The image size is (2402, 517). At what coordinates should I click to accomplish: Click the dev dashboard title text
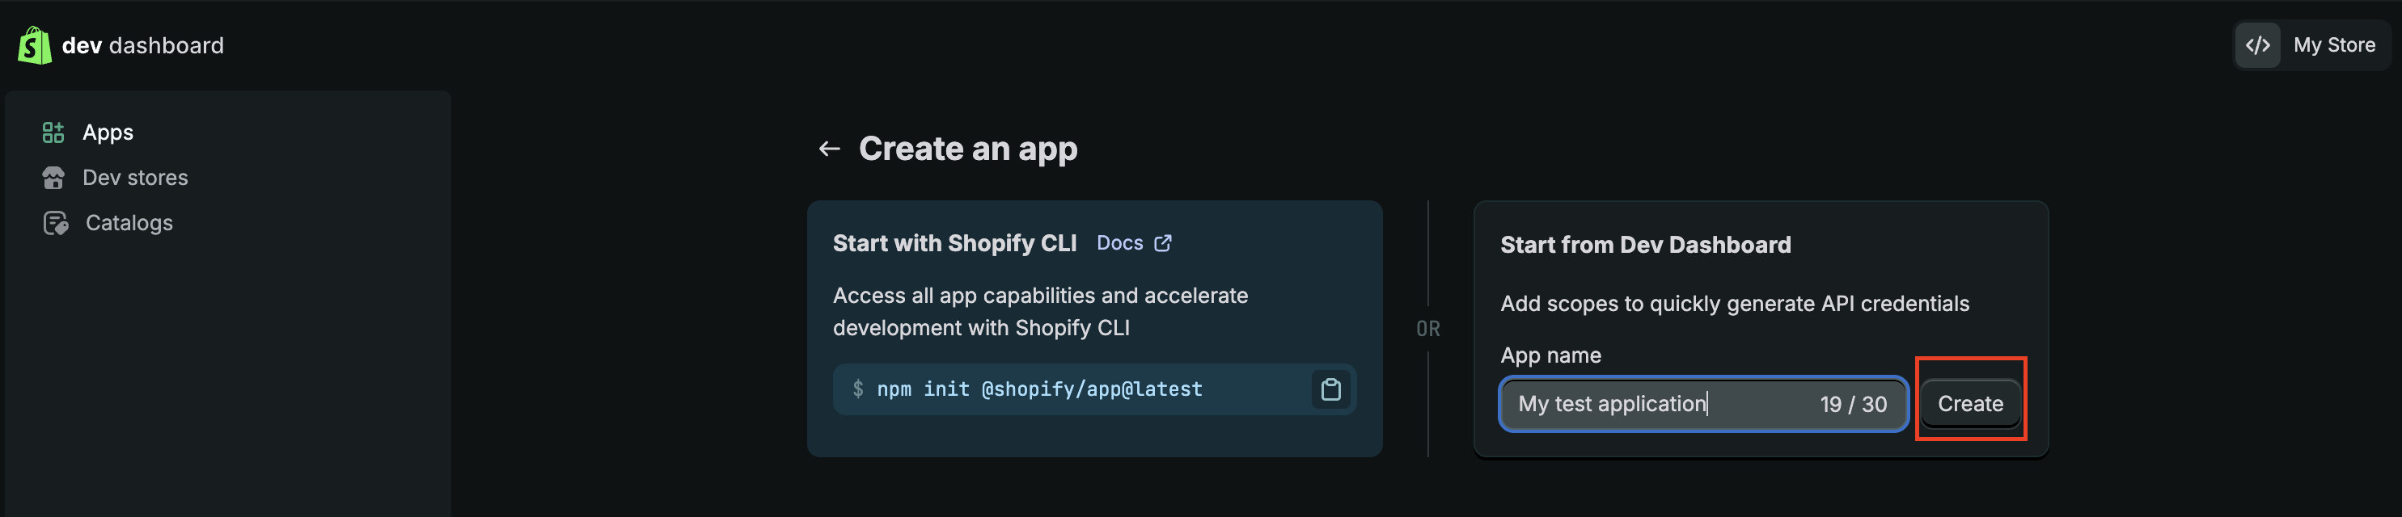[x=142, y=46]
